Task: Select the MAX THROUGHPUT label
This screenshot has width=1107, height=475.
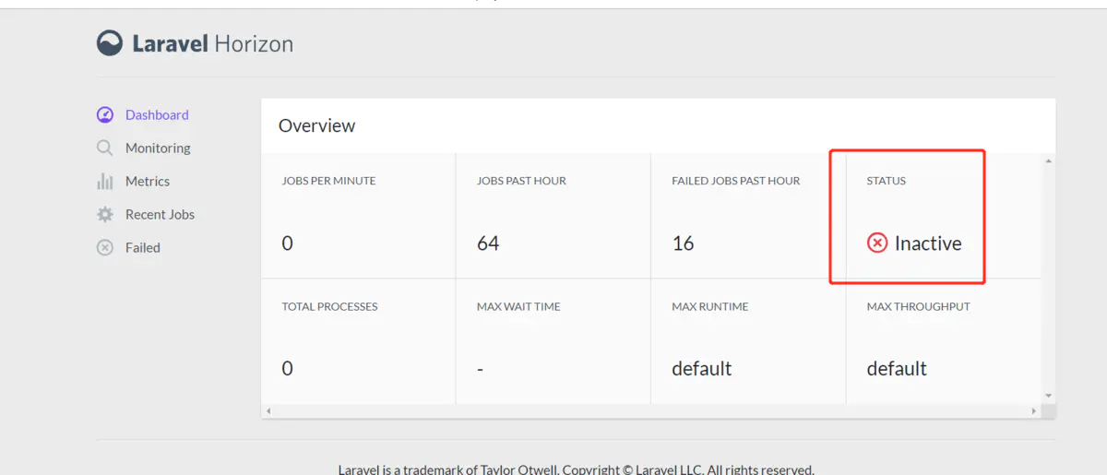Action: 919,306
